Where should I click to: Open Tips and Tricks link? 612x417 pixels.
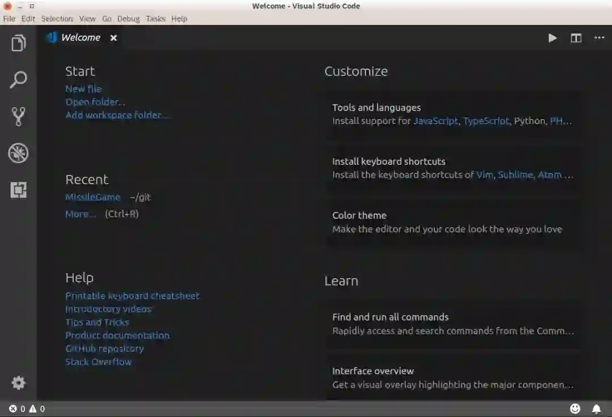pos(97,322)
